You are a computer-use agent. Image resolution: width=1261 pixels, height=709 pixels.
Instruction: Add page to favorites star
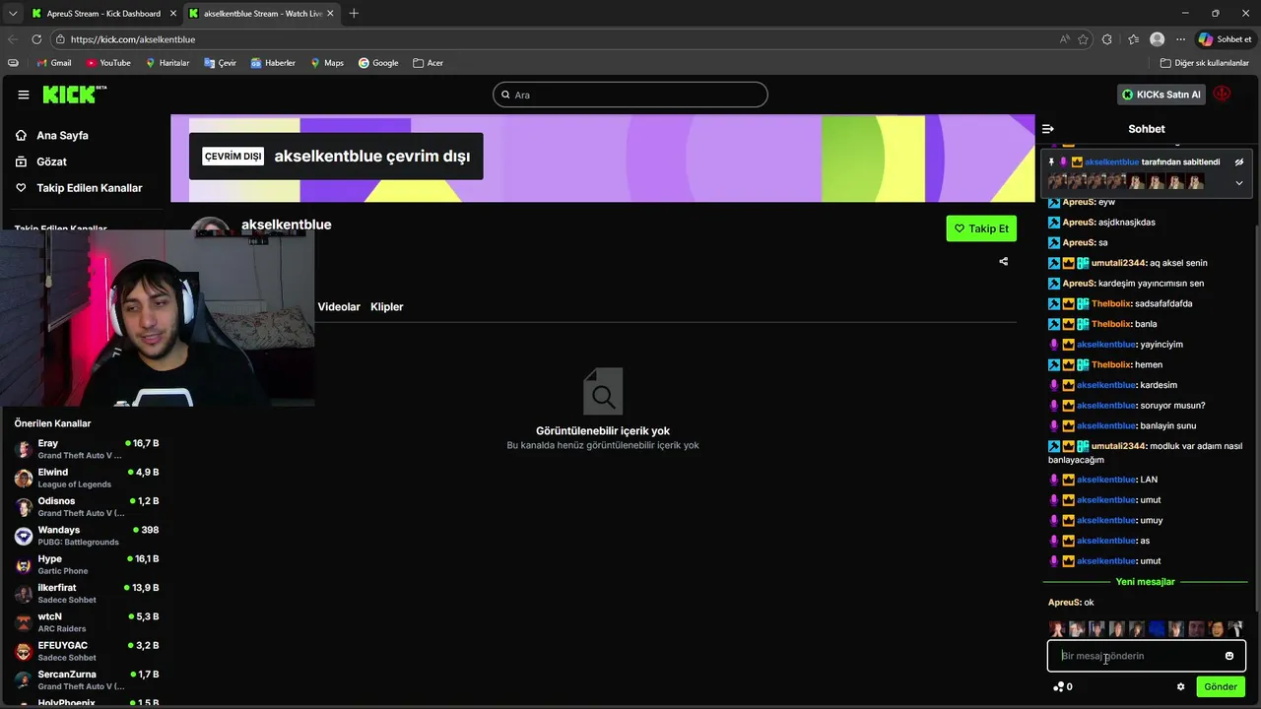[x=1084, y=39]
